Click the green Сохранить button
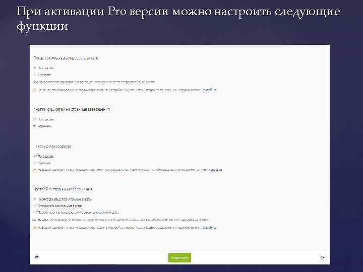363x272 pixels. pos(179,257)
